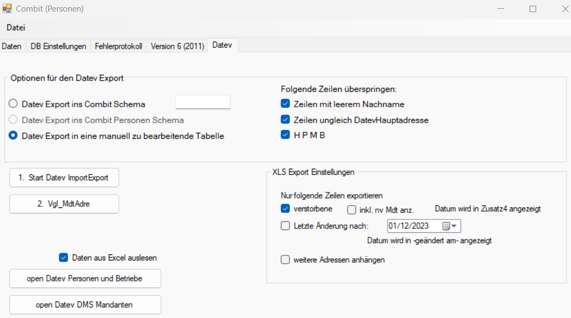This screenshot has height=318, width=571.
Task: Open Datev Personen und Betriebe
Action: [85, 279]
